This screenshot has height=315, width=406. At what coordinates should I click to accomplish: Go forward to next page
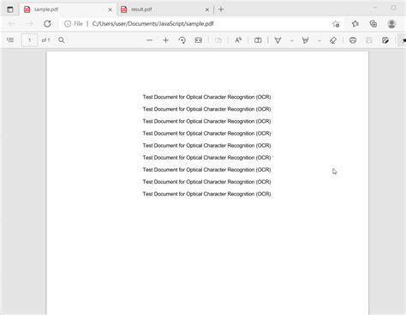pos(30,24)
